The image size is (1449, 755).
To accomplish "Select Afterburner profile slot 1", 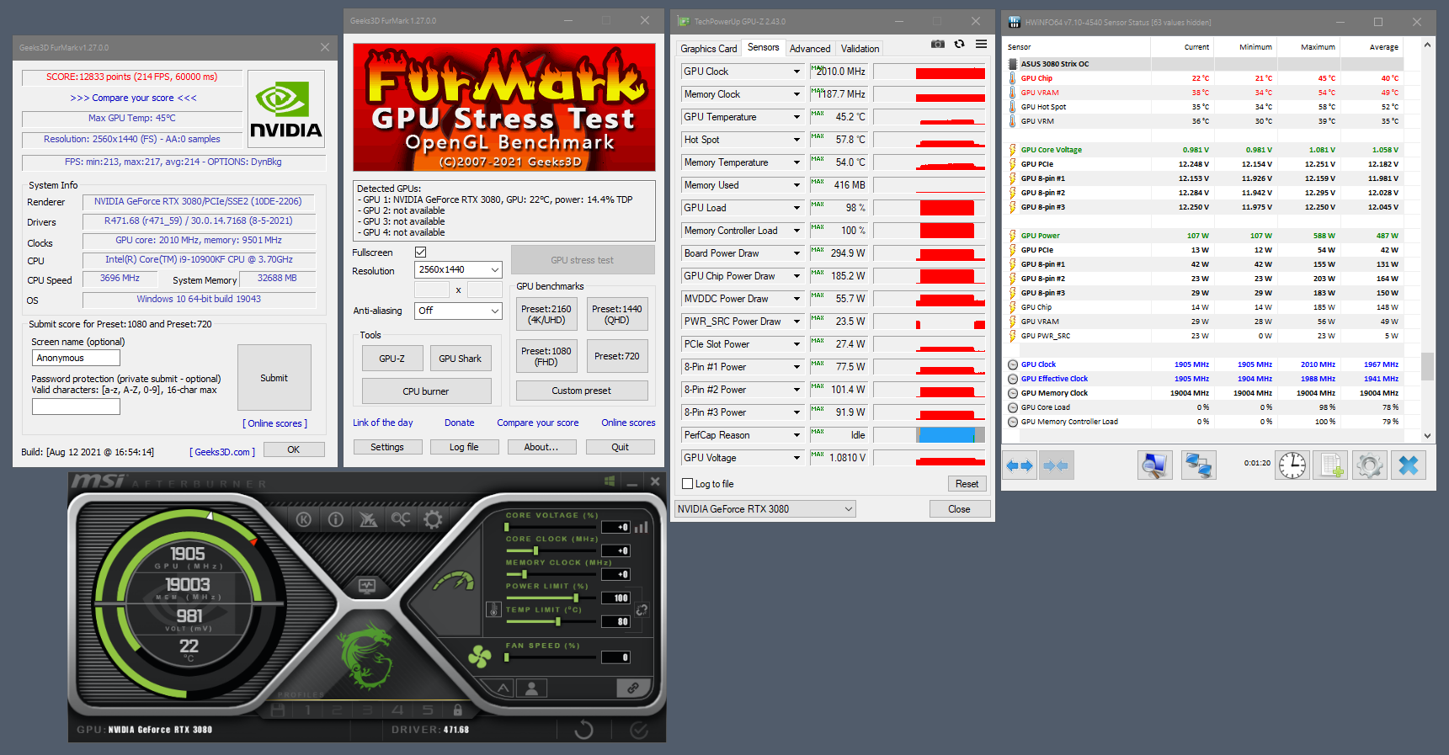I will [x=308, y=710].
